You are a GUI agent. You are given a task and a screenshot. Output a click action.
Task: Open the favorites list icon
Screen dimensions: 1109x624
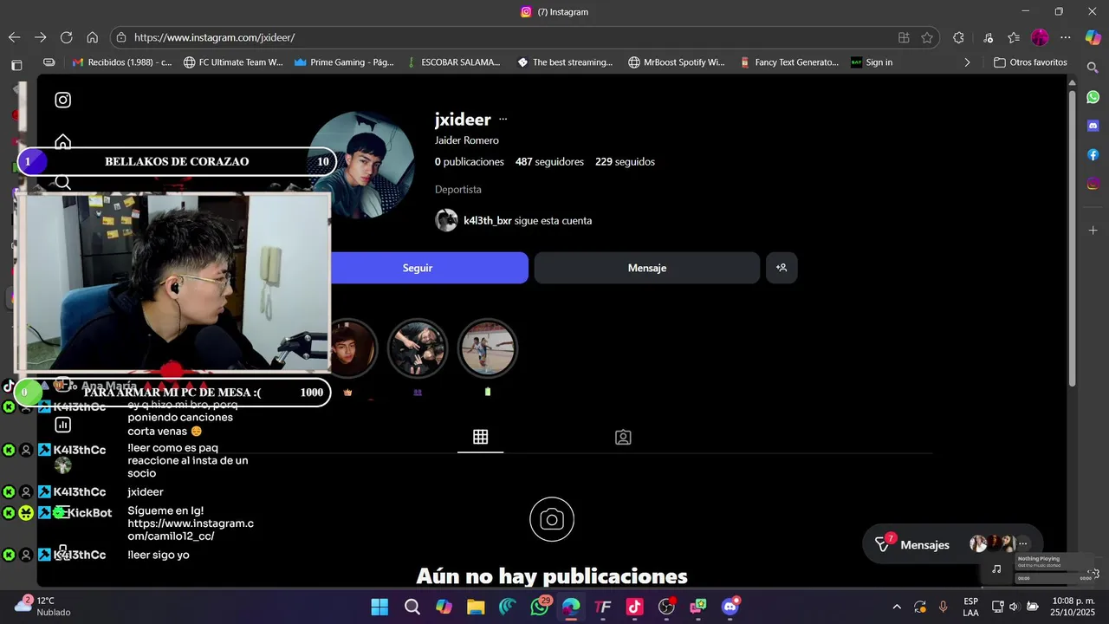click(x=1014, y=37)
